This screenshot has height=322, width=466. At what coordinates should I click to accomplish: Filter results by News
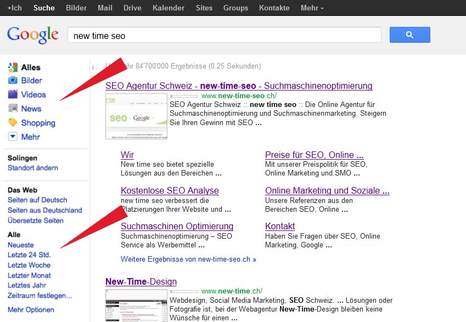[x=31, y=109]
